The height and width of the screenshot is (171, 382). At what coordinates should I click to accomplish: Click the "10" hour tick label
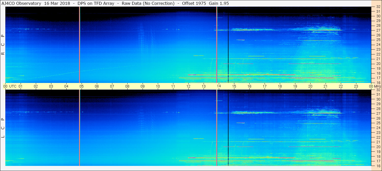point(158,86)
